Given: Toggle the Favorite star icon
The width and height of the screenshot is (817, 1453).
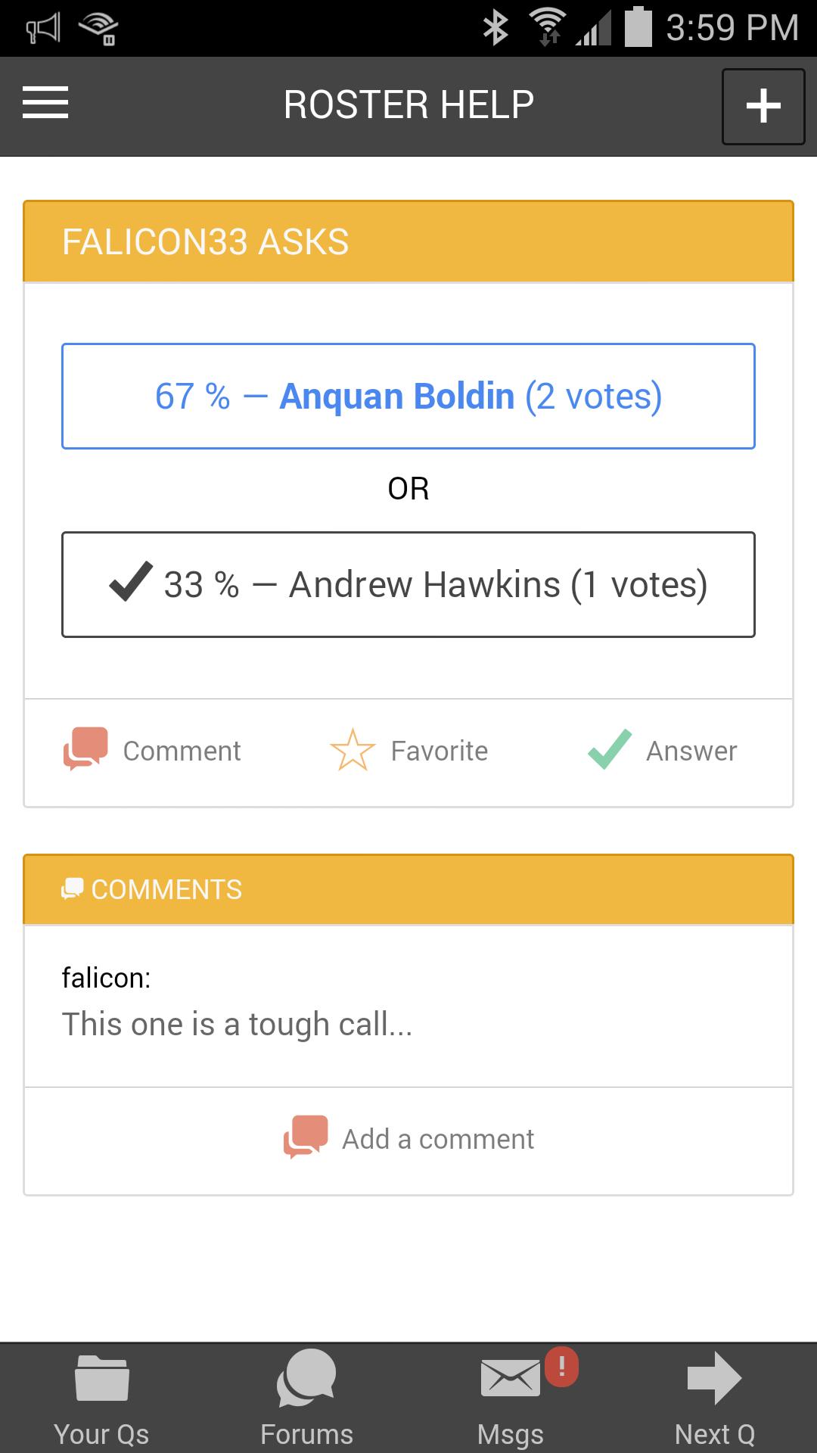Looking at the screenshot, I should tap(353, 750).
